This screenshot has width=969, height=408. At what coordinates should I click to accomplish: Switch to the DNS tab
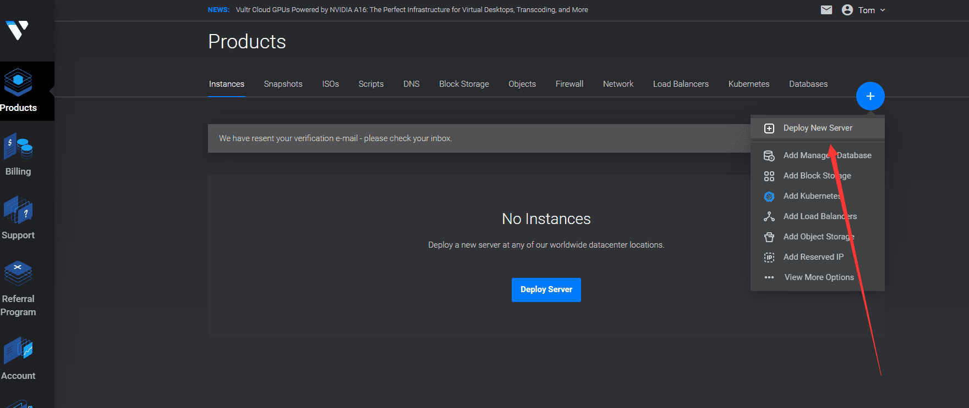coord(412,84)
